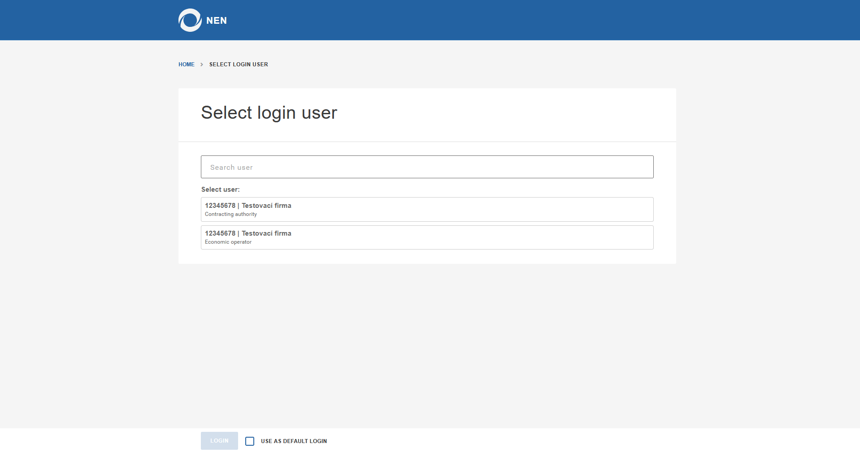Select the Economic operator user entry
Image resolution: width=860 pixels, height=452 pixels.
[x=427, y=237]
